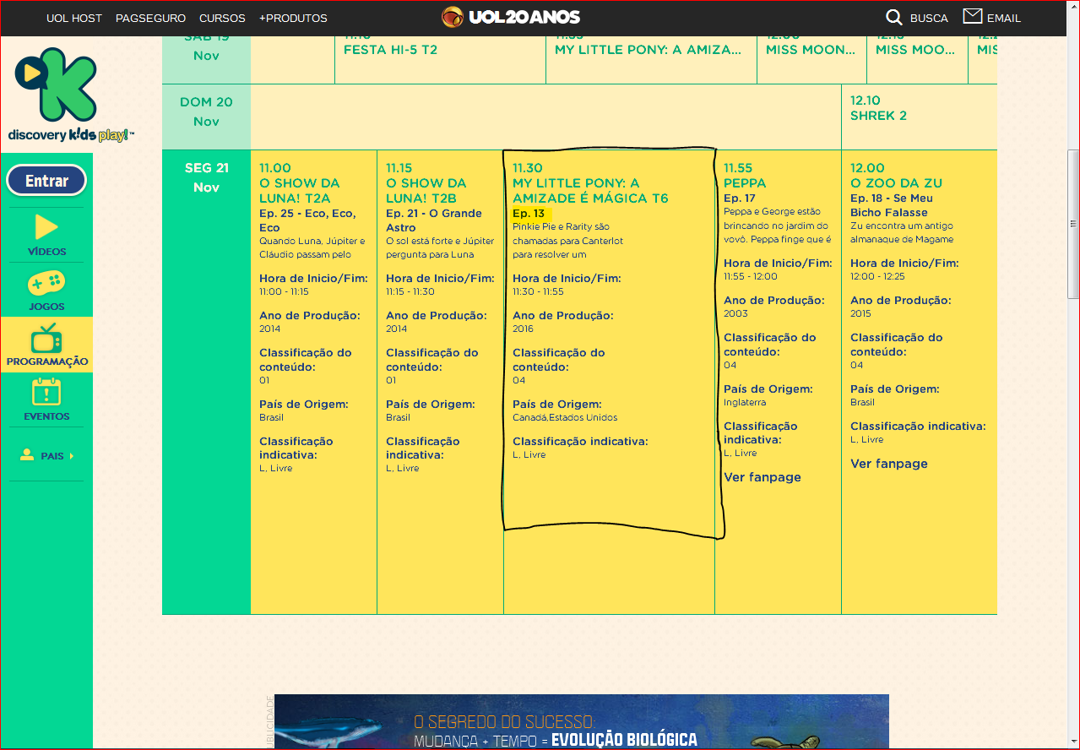Click production year 2003
This screenshot has width=1080, height=750.
pos(735,313)
